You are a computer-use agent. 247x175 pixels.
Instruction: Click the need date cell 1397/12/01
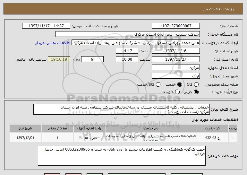(25, 138)
